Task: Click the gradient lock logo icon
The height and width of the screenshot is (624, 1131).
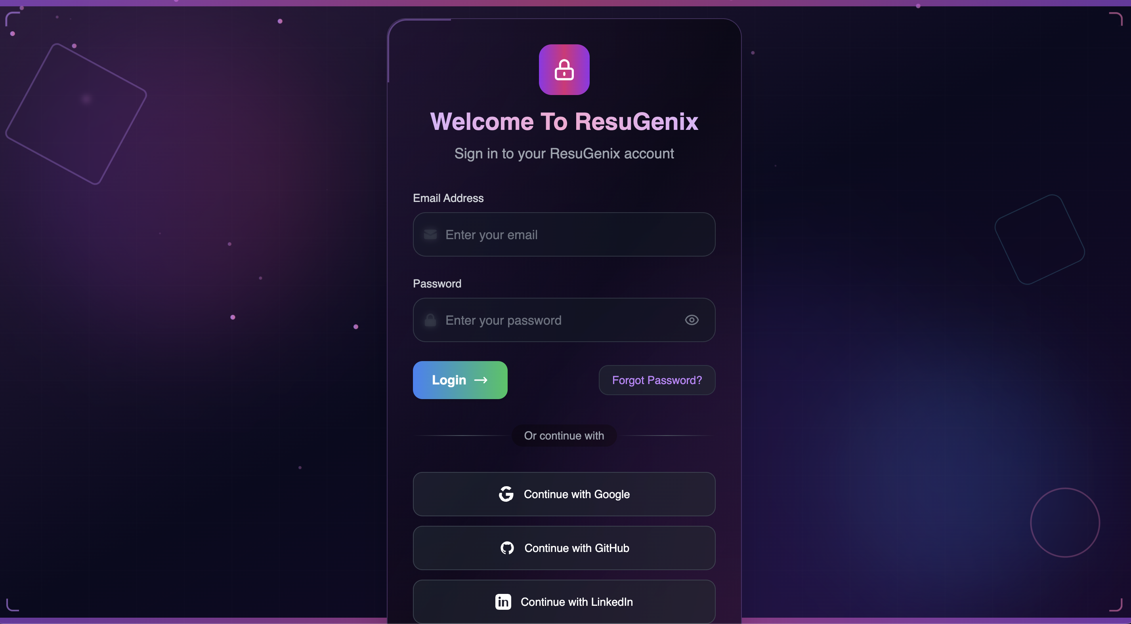Action: coord(564,69)
